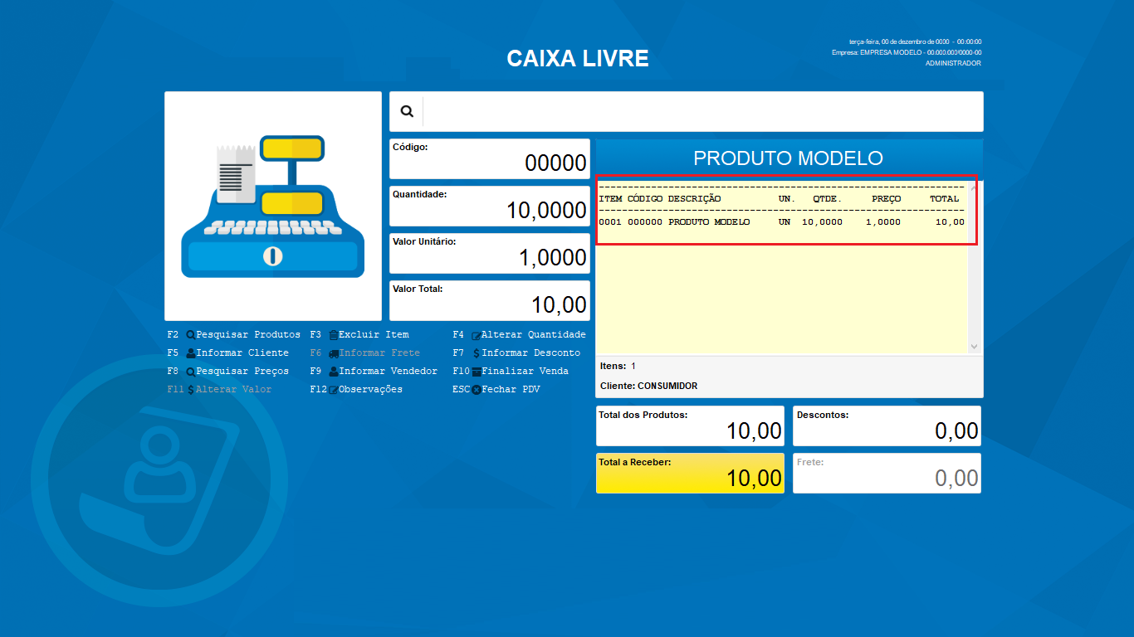Click the Informar Desconto dollar icon
Screen dimensions: 1134x637
(477, 353)
